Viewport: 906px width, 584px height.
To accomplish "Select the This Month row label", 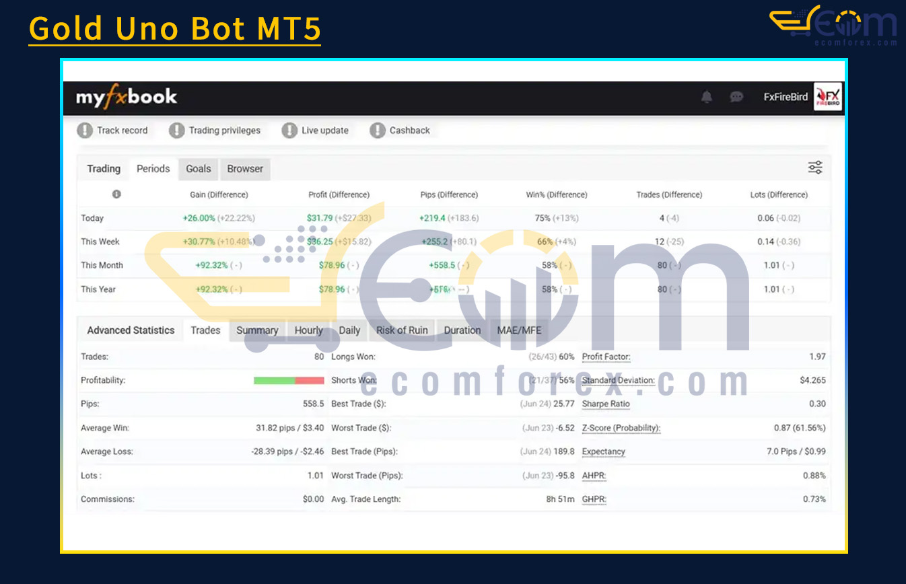I will coord(102,265).
